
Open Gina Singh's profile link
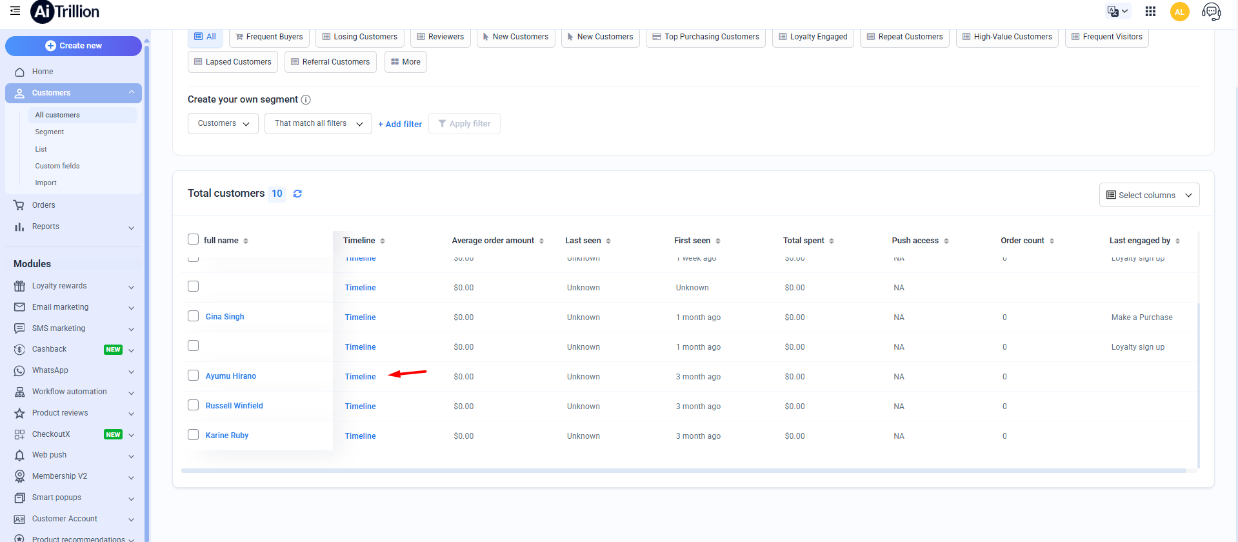[225, 317]
